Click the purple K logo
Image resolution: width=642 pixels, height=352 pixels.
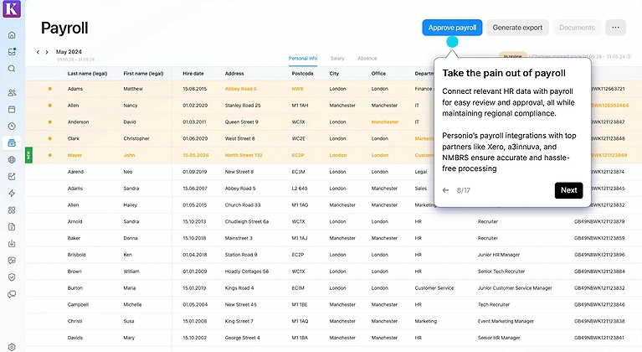point(12,8)
